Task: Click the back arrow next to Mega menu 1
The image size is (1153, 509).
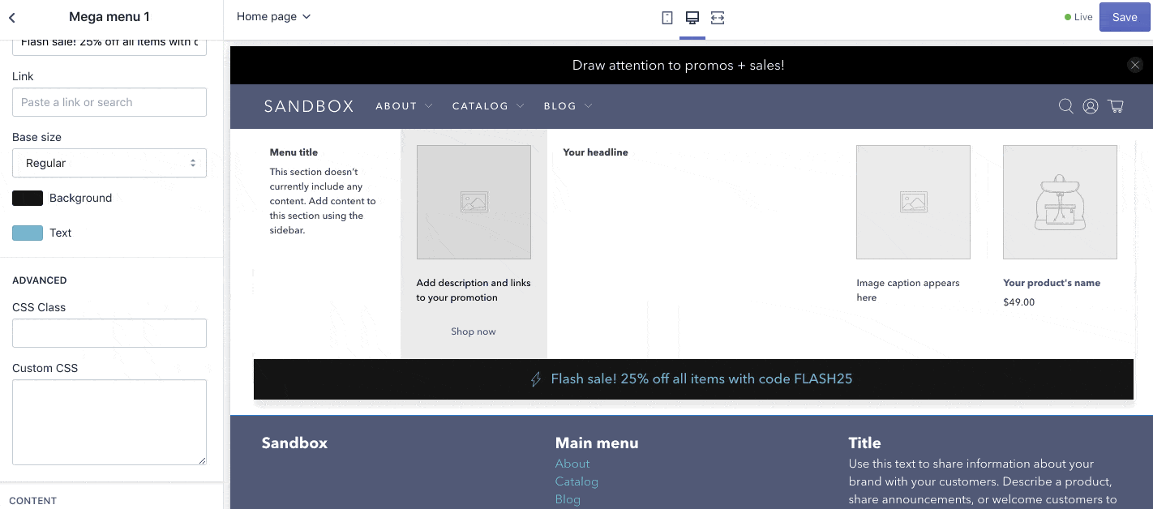Action: click(x=13, y=16)
